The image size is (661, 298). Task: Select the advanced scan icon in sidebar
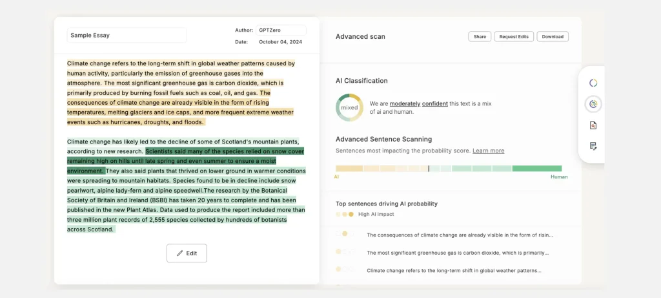(x=593, y=103)
